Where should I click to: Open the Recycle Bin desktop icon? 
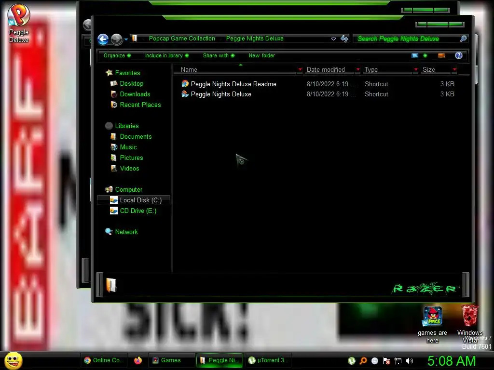click(470, 324)
